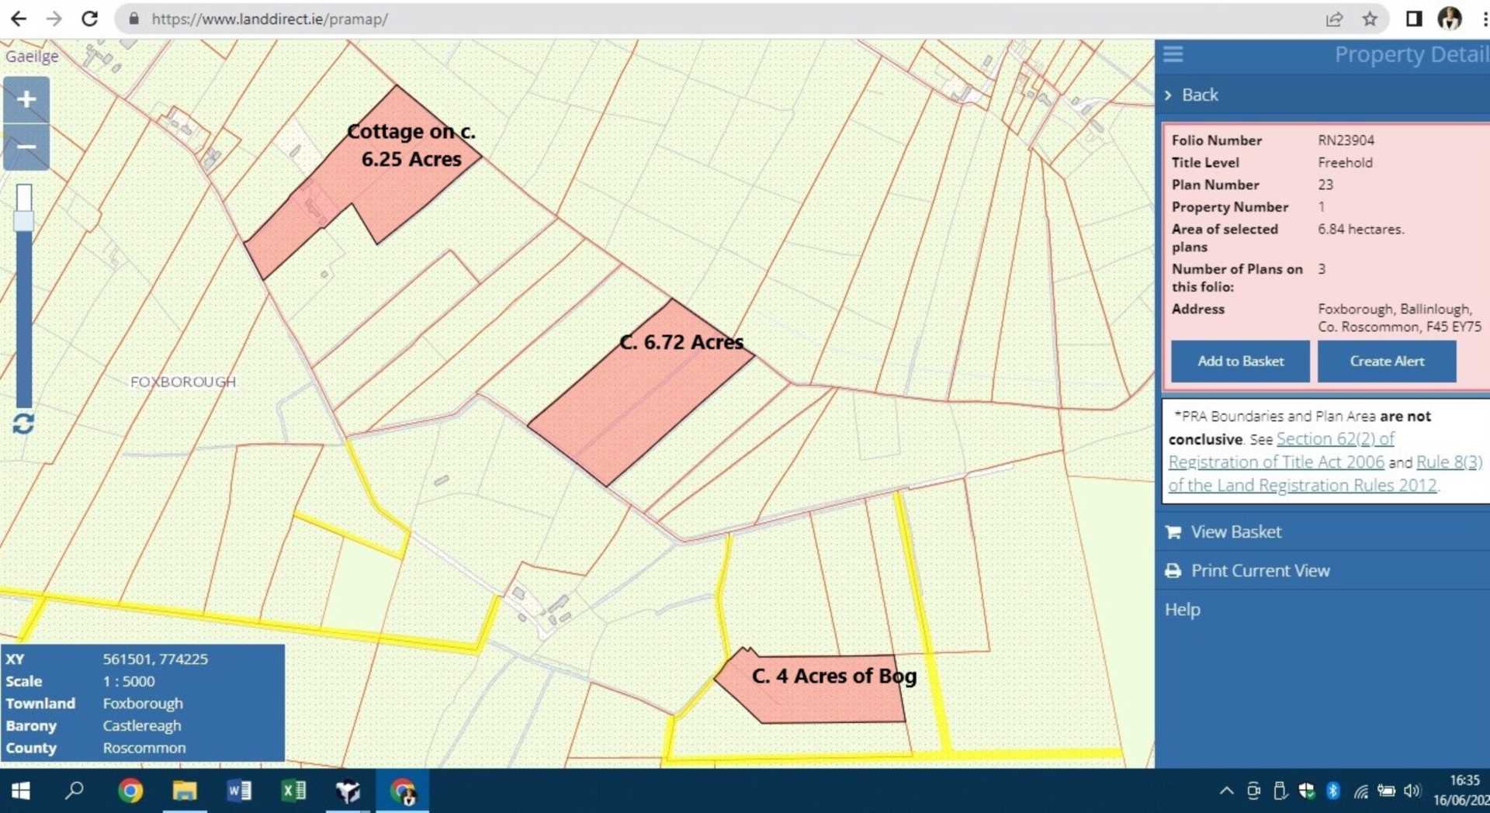Click the browser address bar URL
Viewport: 1490px width, 813px height.
pyautogui.click(x=269, y=19)
